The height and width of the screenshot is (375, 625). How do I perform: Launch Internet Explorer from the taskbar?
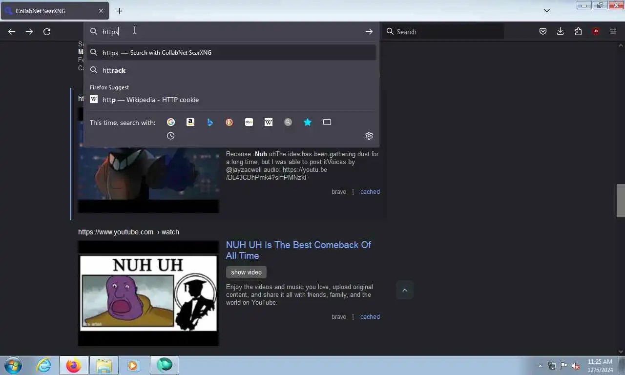click(x=43, y=365)
